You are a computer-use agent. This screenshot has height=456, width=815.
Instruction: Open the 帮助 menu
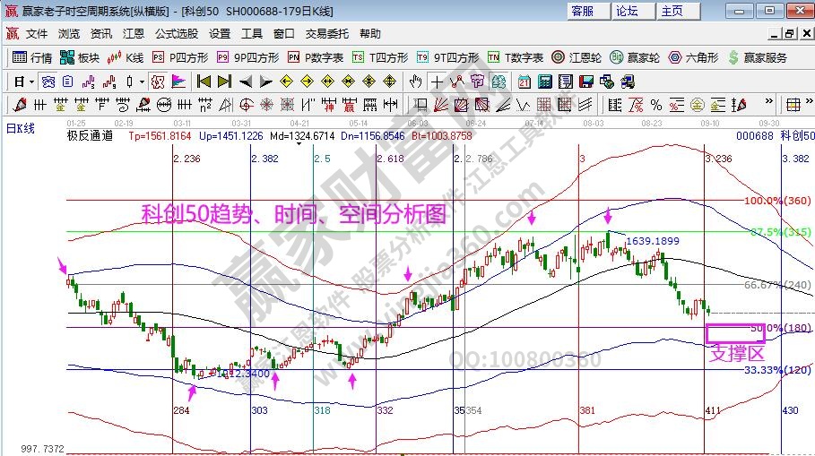click(x=370, y=34)
